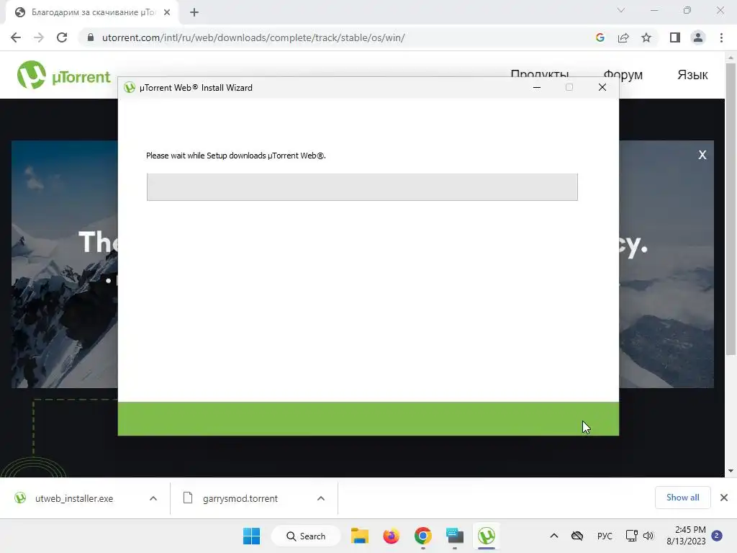Expand options for garrysmod.torrent download
Screen dimensions: 737x553
321,498
